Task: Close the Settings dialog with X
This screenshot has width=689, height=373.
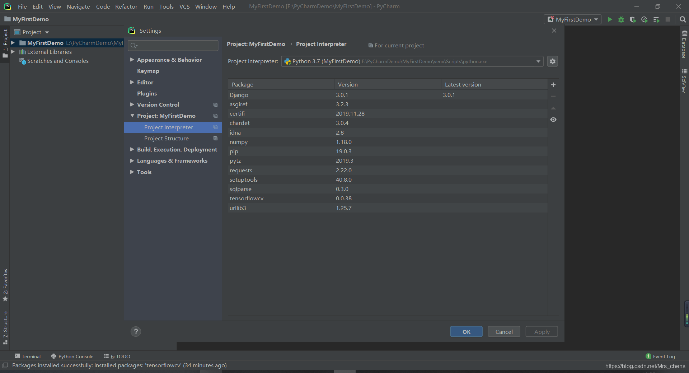Action: pos(554,31)
